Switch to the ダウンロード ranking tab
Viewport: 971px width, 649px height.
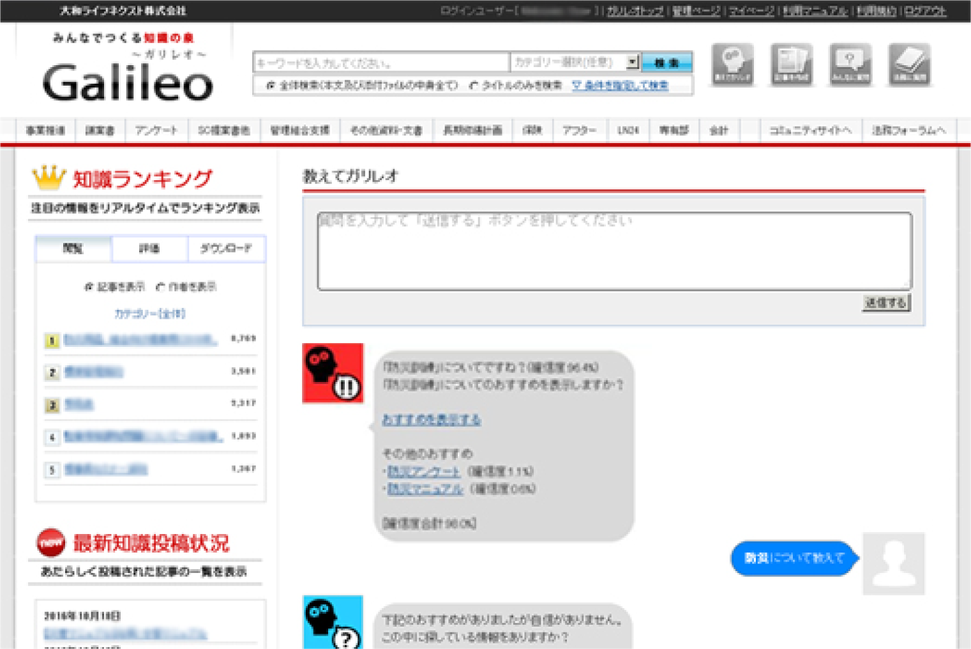point(226,248)
